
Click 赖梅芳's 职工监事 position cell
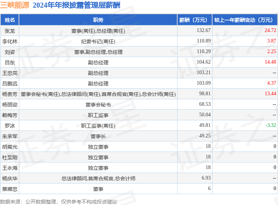pyautogui.click(x=98, y=115)
